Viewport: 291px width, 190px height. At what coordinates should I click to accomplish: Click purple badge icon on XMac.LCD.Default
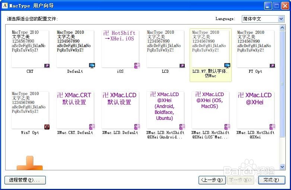click(x=137, y=127)
